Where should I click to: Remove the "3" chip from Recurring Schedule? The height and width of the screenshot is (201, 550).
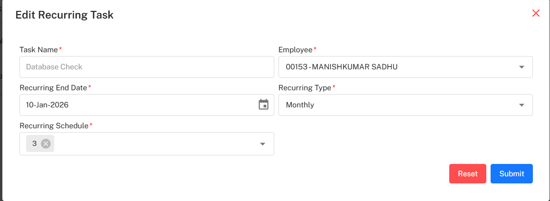click(46, 144)
